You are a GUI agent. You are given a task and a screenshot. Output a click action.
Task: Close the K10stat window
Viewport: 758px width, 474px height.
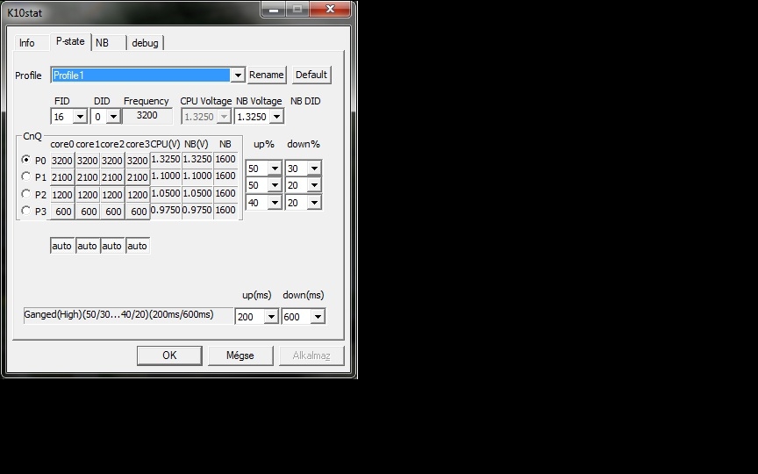tap(330, 9)
